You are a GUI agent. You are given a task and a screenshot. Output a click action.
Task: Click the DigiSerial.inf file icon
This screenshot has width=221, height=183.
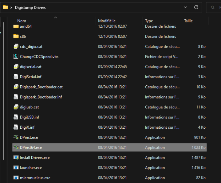pyautogui.click(x=16, y=77)
